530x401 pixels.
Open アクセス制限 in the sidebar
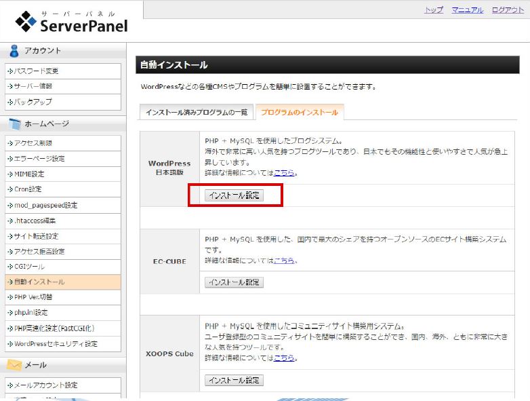click(63, 143)
